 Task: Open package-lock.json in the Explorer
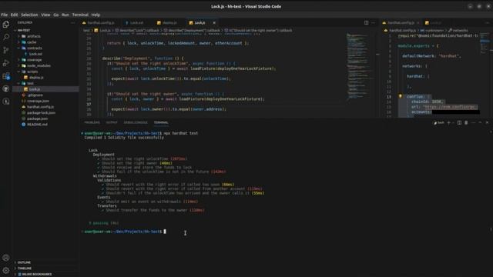pos(41,112)
